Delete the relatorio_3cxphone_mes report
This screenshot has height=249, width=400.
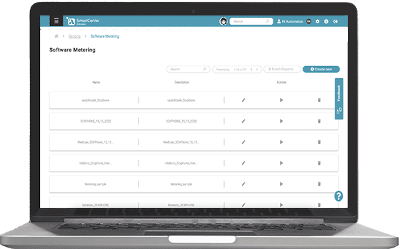(319, 163)
